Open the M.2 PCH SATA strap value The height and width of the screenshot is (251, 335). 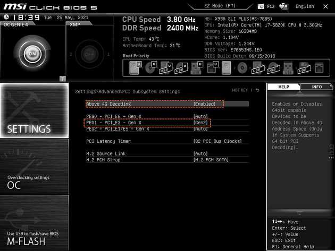211,160
